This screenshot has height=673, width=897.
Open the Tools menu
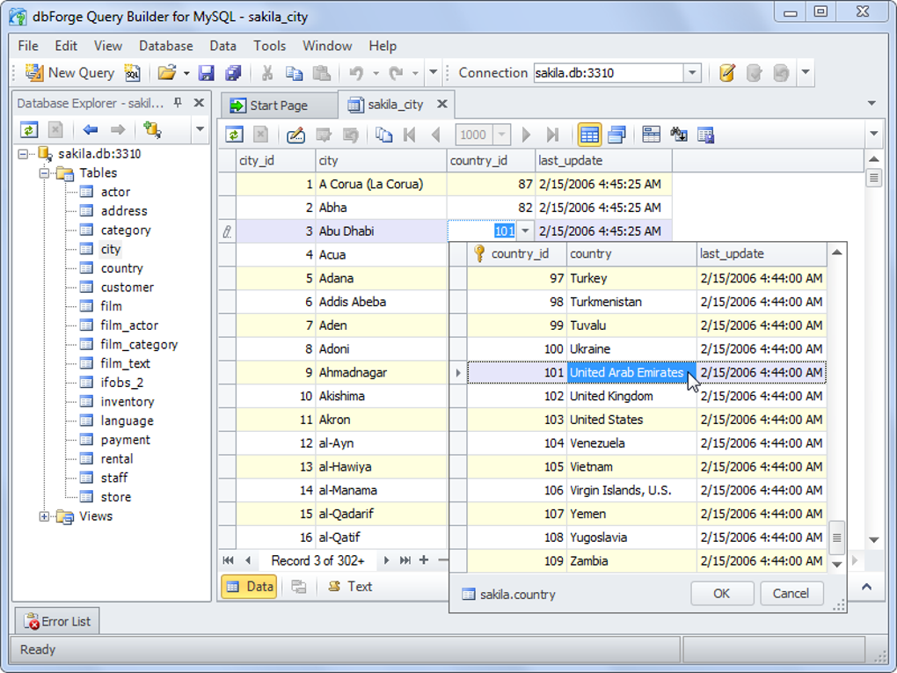pos(269,46)
